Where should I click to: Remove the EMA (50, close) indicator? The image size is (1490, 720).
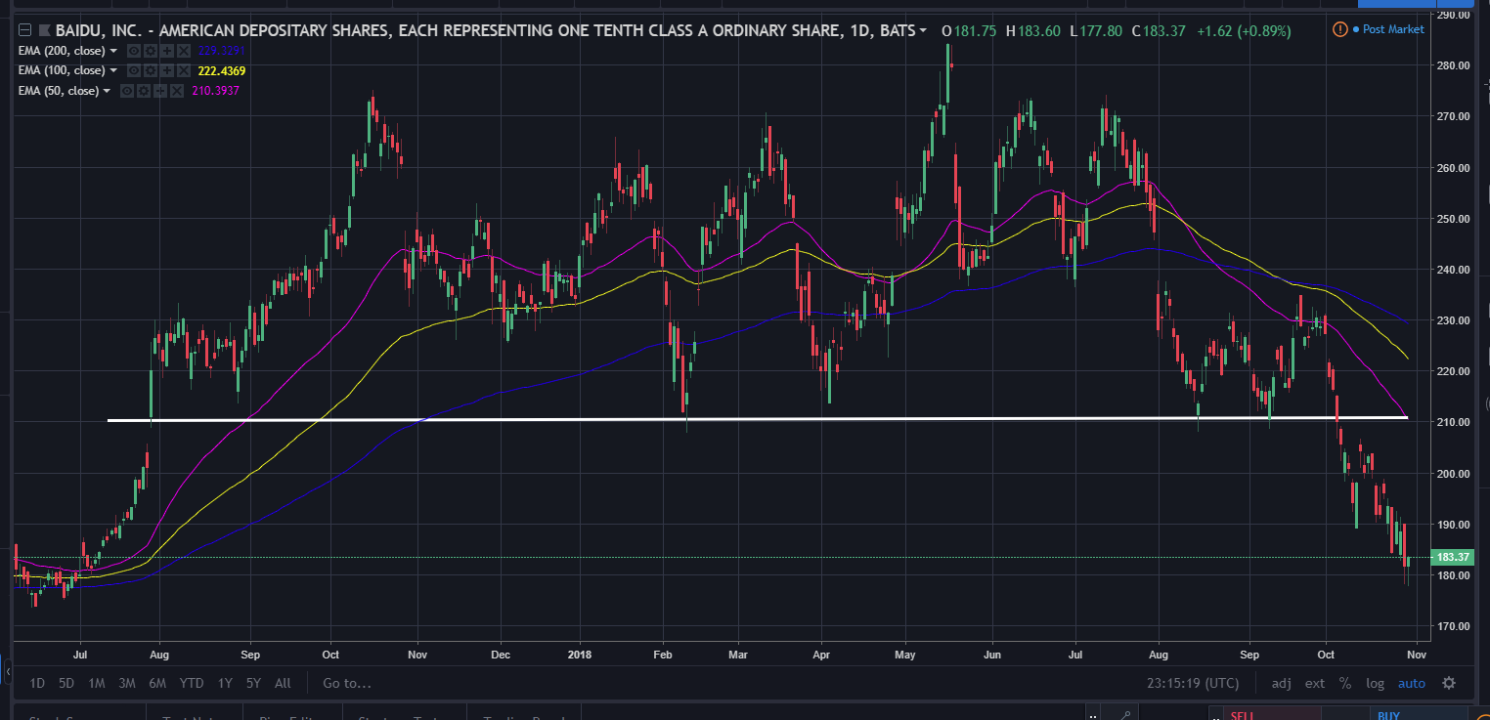point(177,91)
